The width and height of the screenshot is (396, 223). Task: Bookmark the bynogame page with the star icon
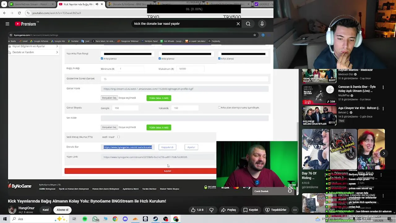[255, 35]
